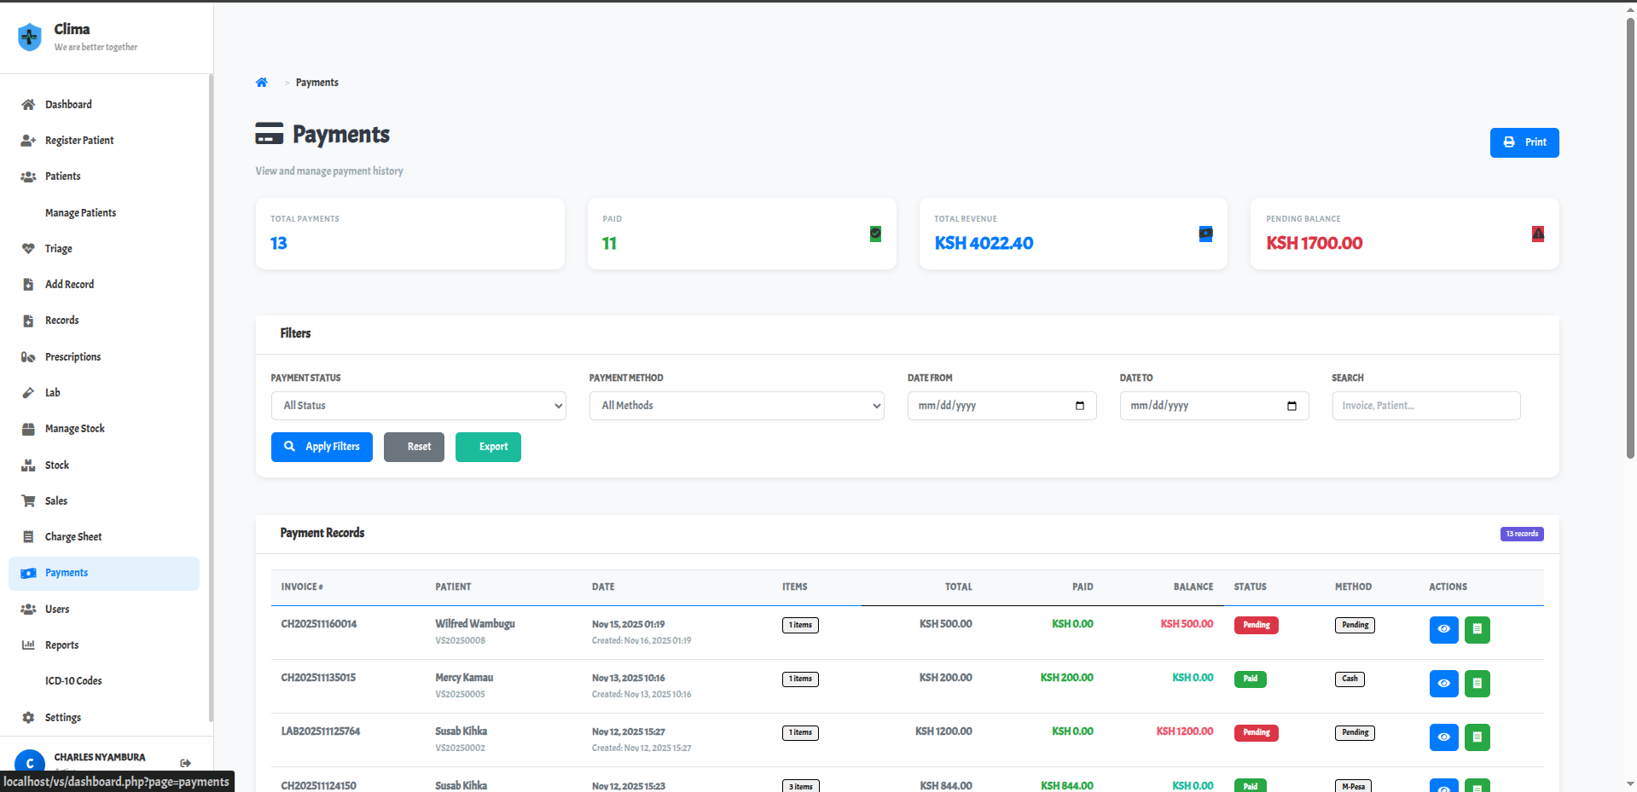Open the Charge Sheet sidebar icon

tap(29, 536)
